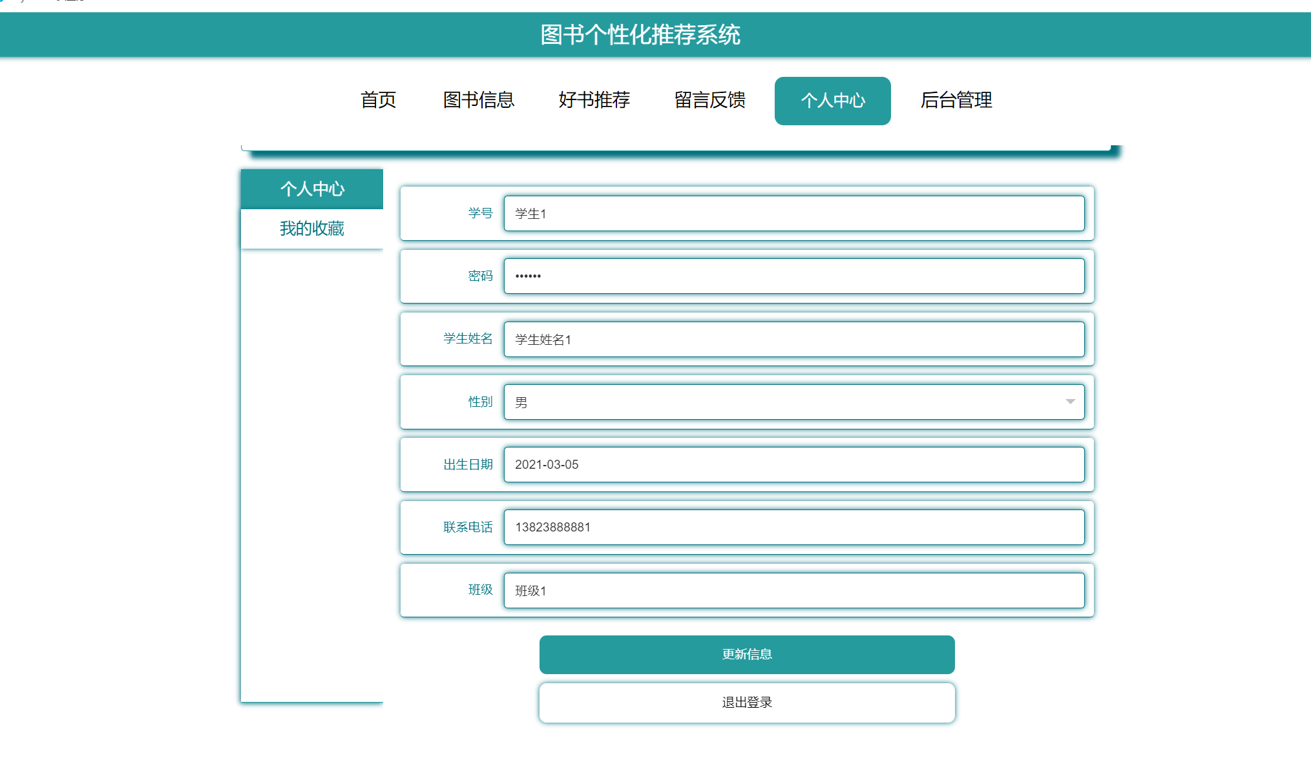Click the 学生姓名 name input box
Viewport: 1311px width, 782px height.
[793, 339]
